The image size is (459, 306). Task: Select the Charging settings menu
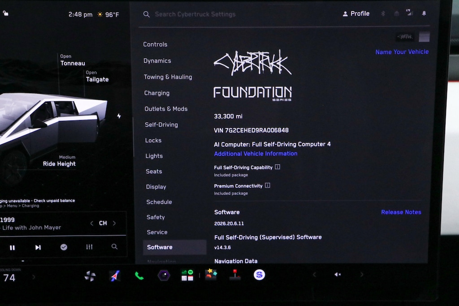click(156, 93)
